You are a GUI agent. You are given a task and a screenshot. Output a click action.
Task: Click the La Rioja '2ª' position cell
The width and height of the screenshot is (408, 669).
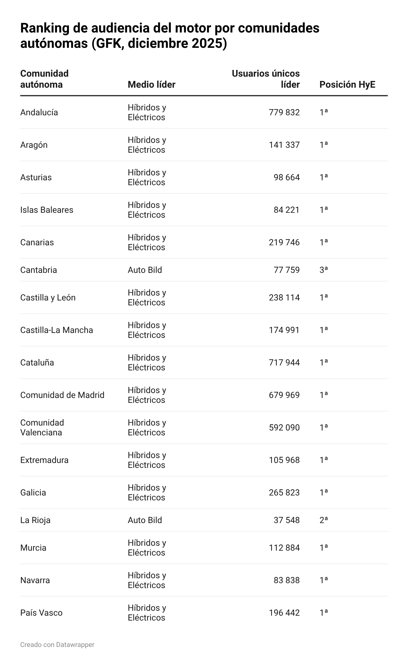(x=323, y=520)
